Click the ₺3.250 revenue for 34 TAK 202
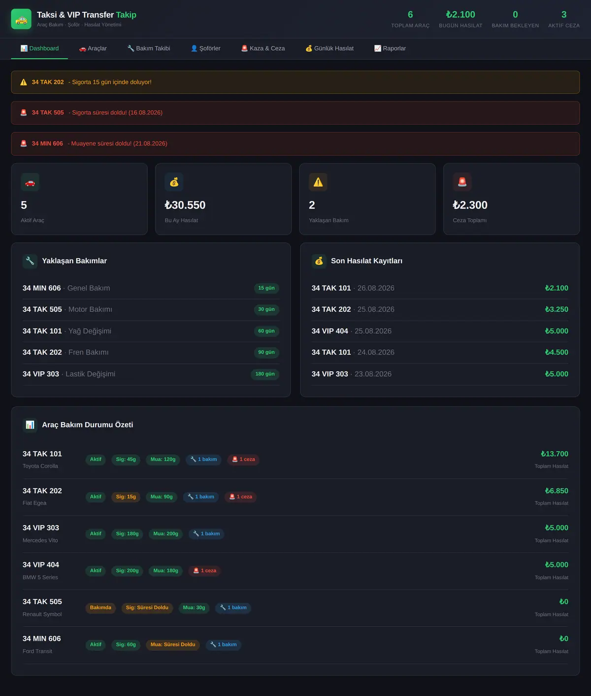Image resolution: width=591 pixels, height=696 pixels. pos(557,309)
